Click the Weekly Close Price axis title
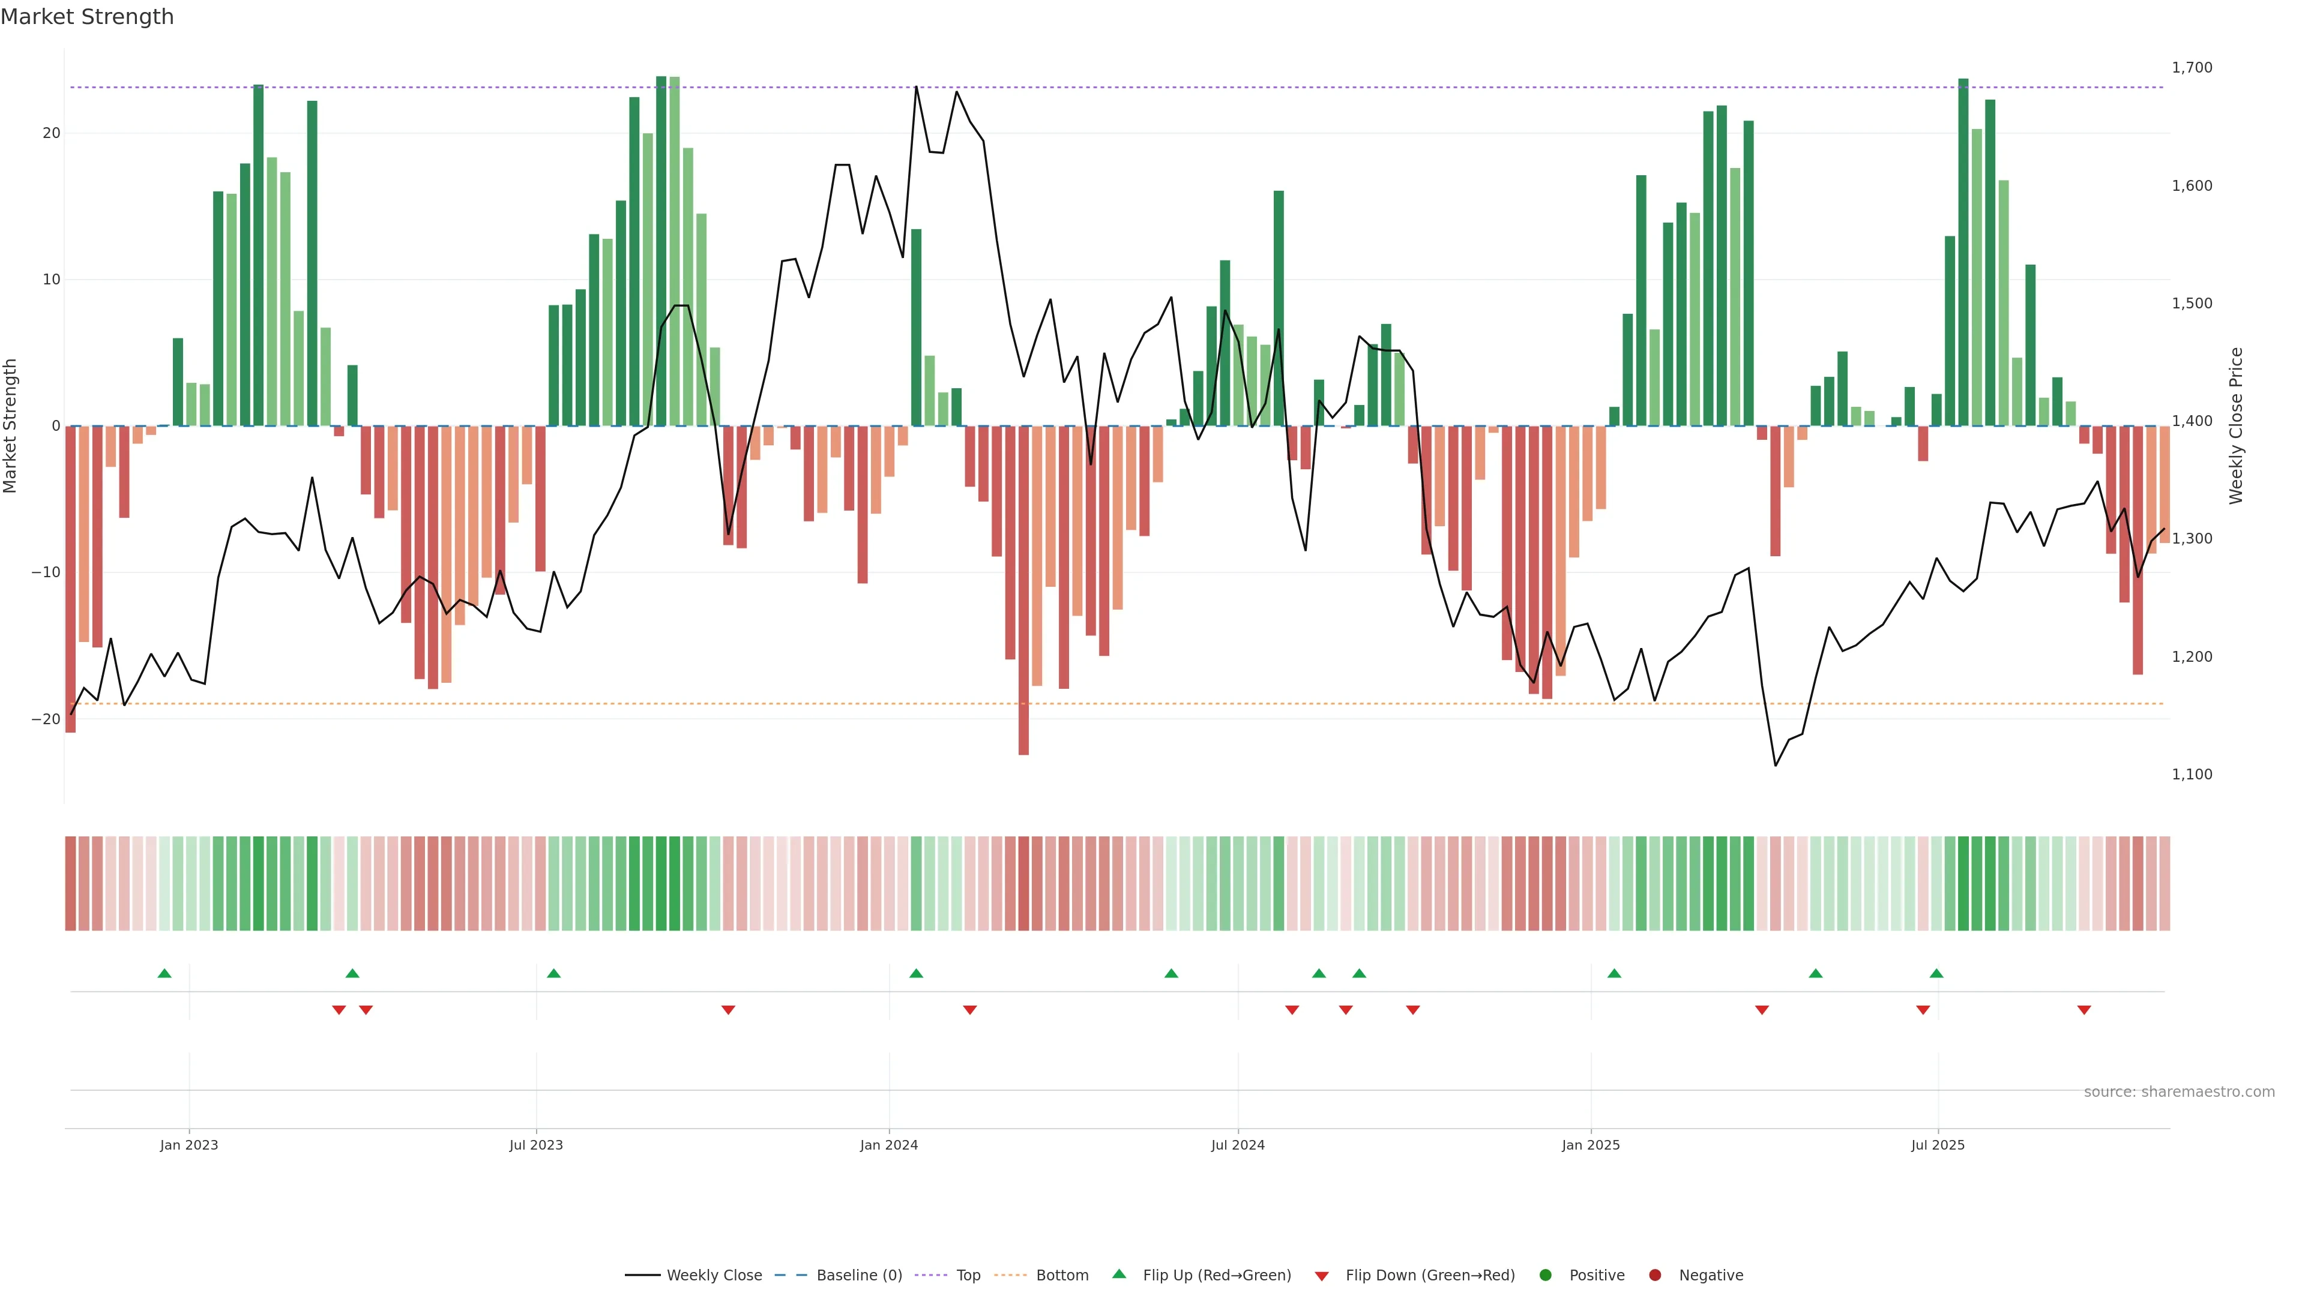The height and width of the screenshot is (1296, 2305). tap(2236, 426)
